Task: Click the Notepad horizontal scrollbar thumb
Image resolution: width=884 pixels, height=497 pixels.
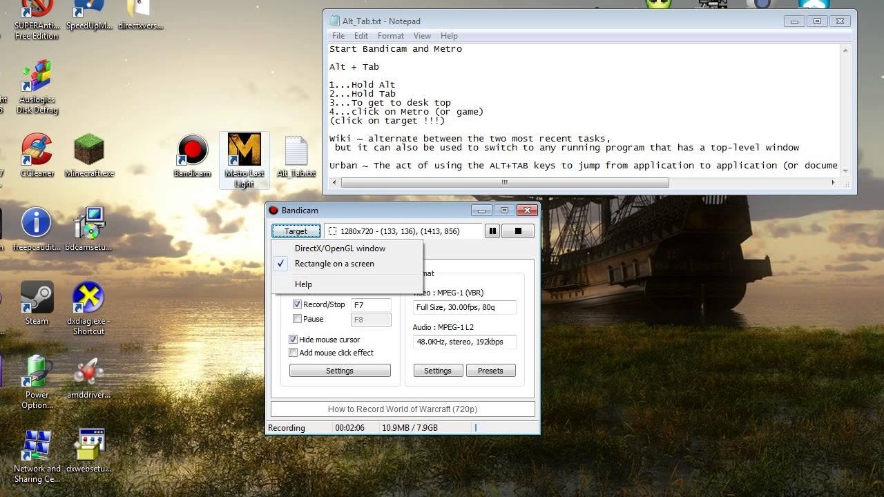Action: 505,183
